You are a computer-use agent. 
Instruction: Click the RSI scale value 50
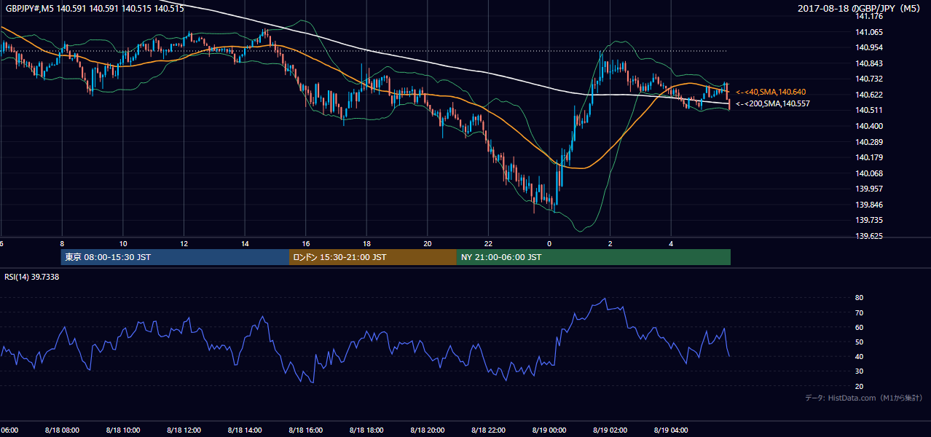click(x=859, y=342)
